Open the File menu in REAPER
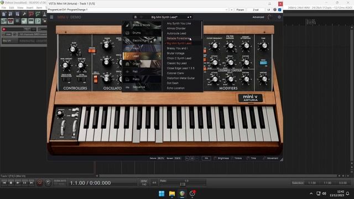 coord(4,8)
